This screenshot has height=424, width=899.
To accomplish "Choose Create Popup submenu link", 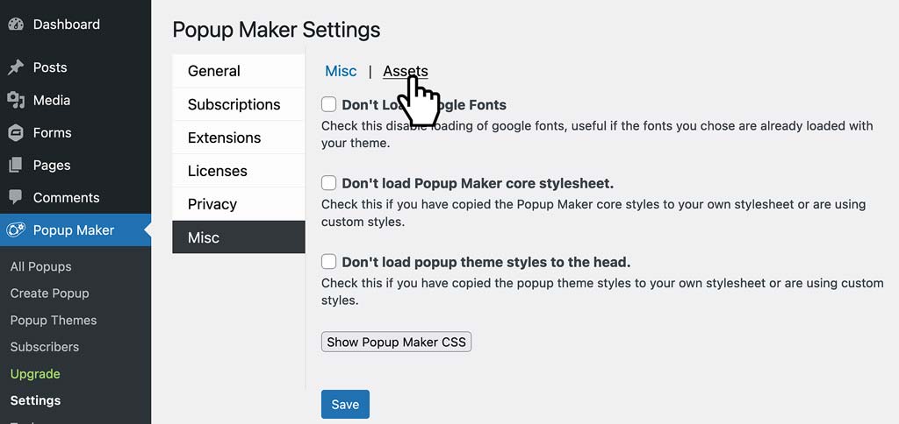I will [49, 293].
